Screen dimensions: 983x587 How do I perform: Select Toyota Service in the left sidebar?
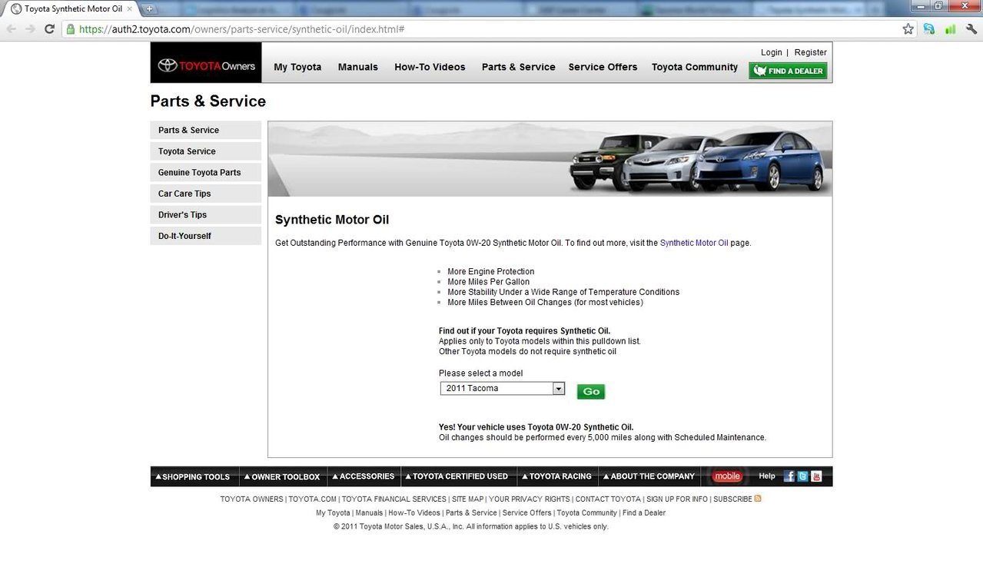click(206, 151)
